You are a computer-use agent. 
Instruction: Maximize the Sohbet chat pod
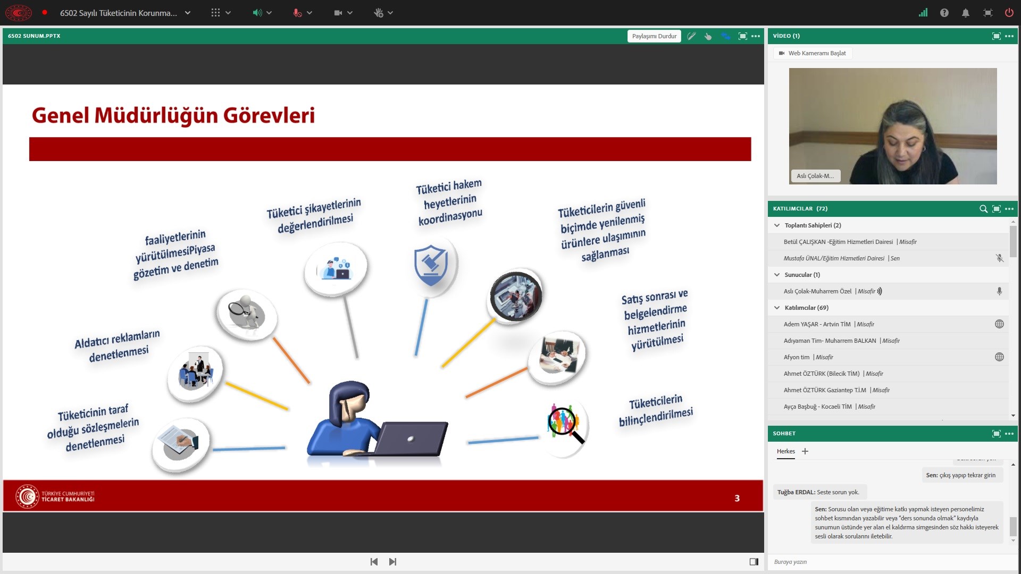tap(997, 434)
